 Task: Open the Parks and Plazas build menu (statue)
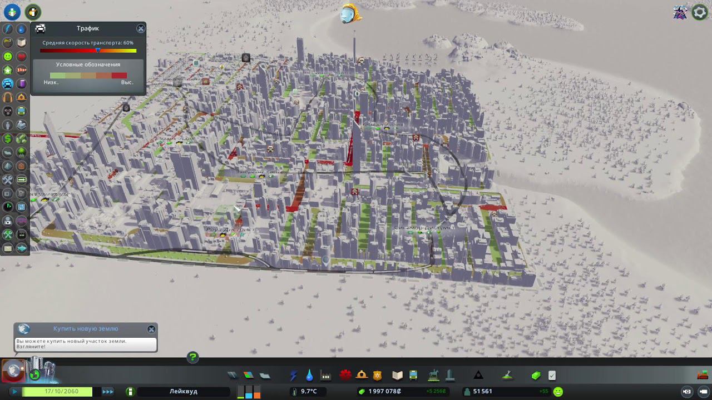433,376
